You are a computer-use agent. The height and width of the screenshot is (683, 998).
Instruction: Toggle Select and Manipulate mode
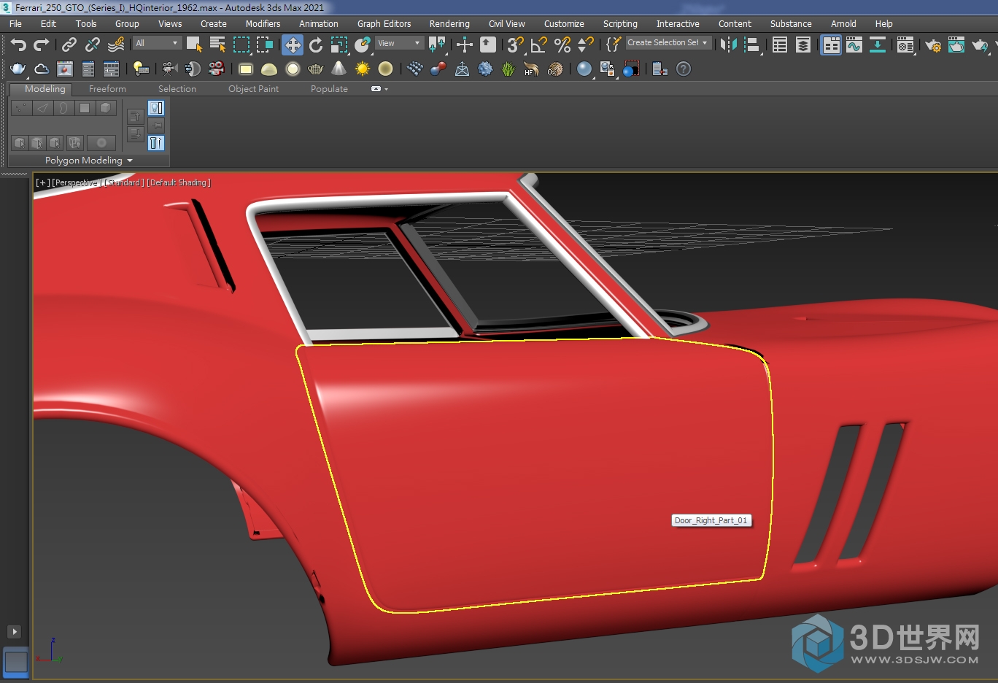click(465, 45)
